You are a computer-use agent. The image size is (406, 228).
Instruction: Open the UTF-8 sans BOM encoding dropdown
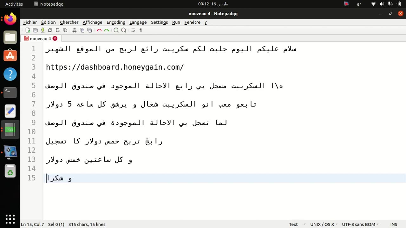pos(360,224)
